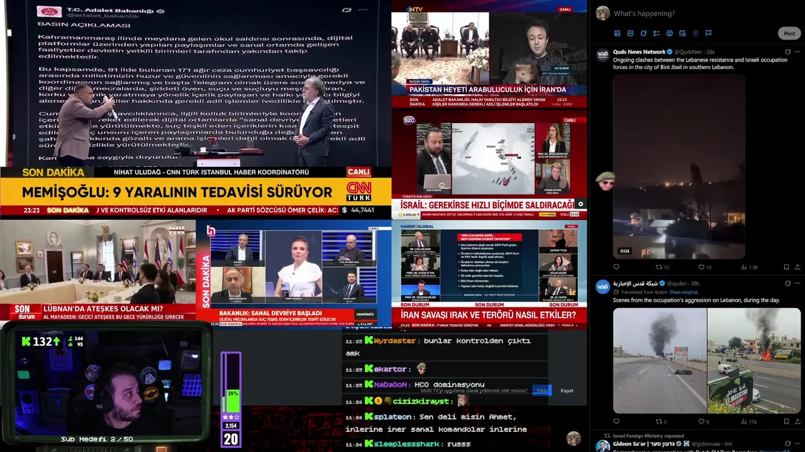The width and height of the screenshot is (805, 452).
Task: Click chat username sleeplessshark
Action: point(408,444)
